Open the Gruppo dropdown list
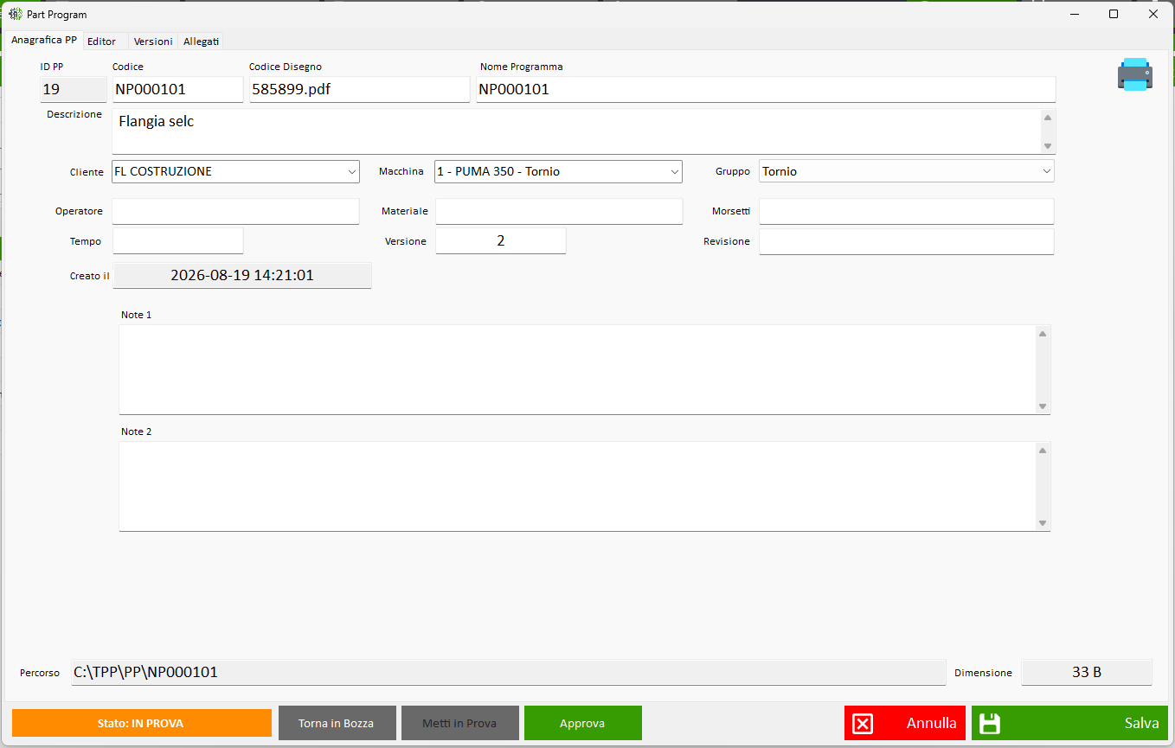This screenshot has height=748, width=1175. [1047, 171]
